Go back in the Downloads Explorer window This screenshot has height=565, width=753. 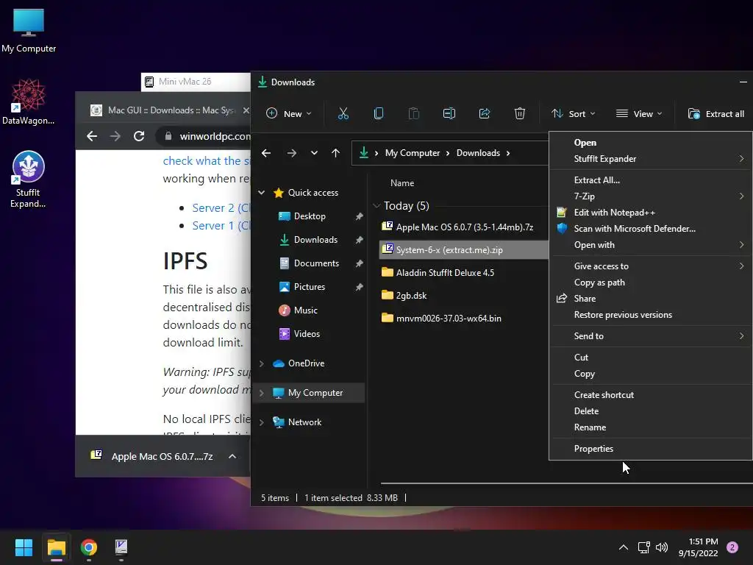pyautogui.click(x=266, y=153)
